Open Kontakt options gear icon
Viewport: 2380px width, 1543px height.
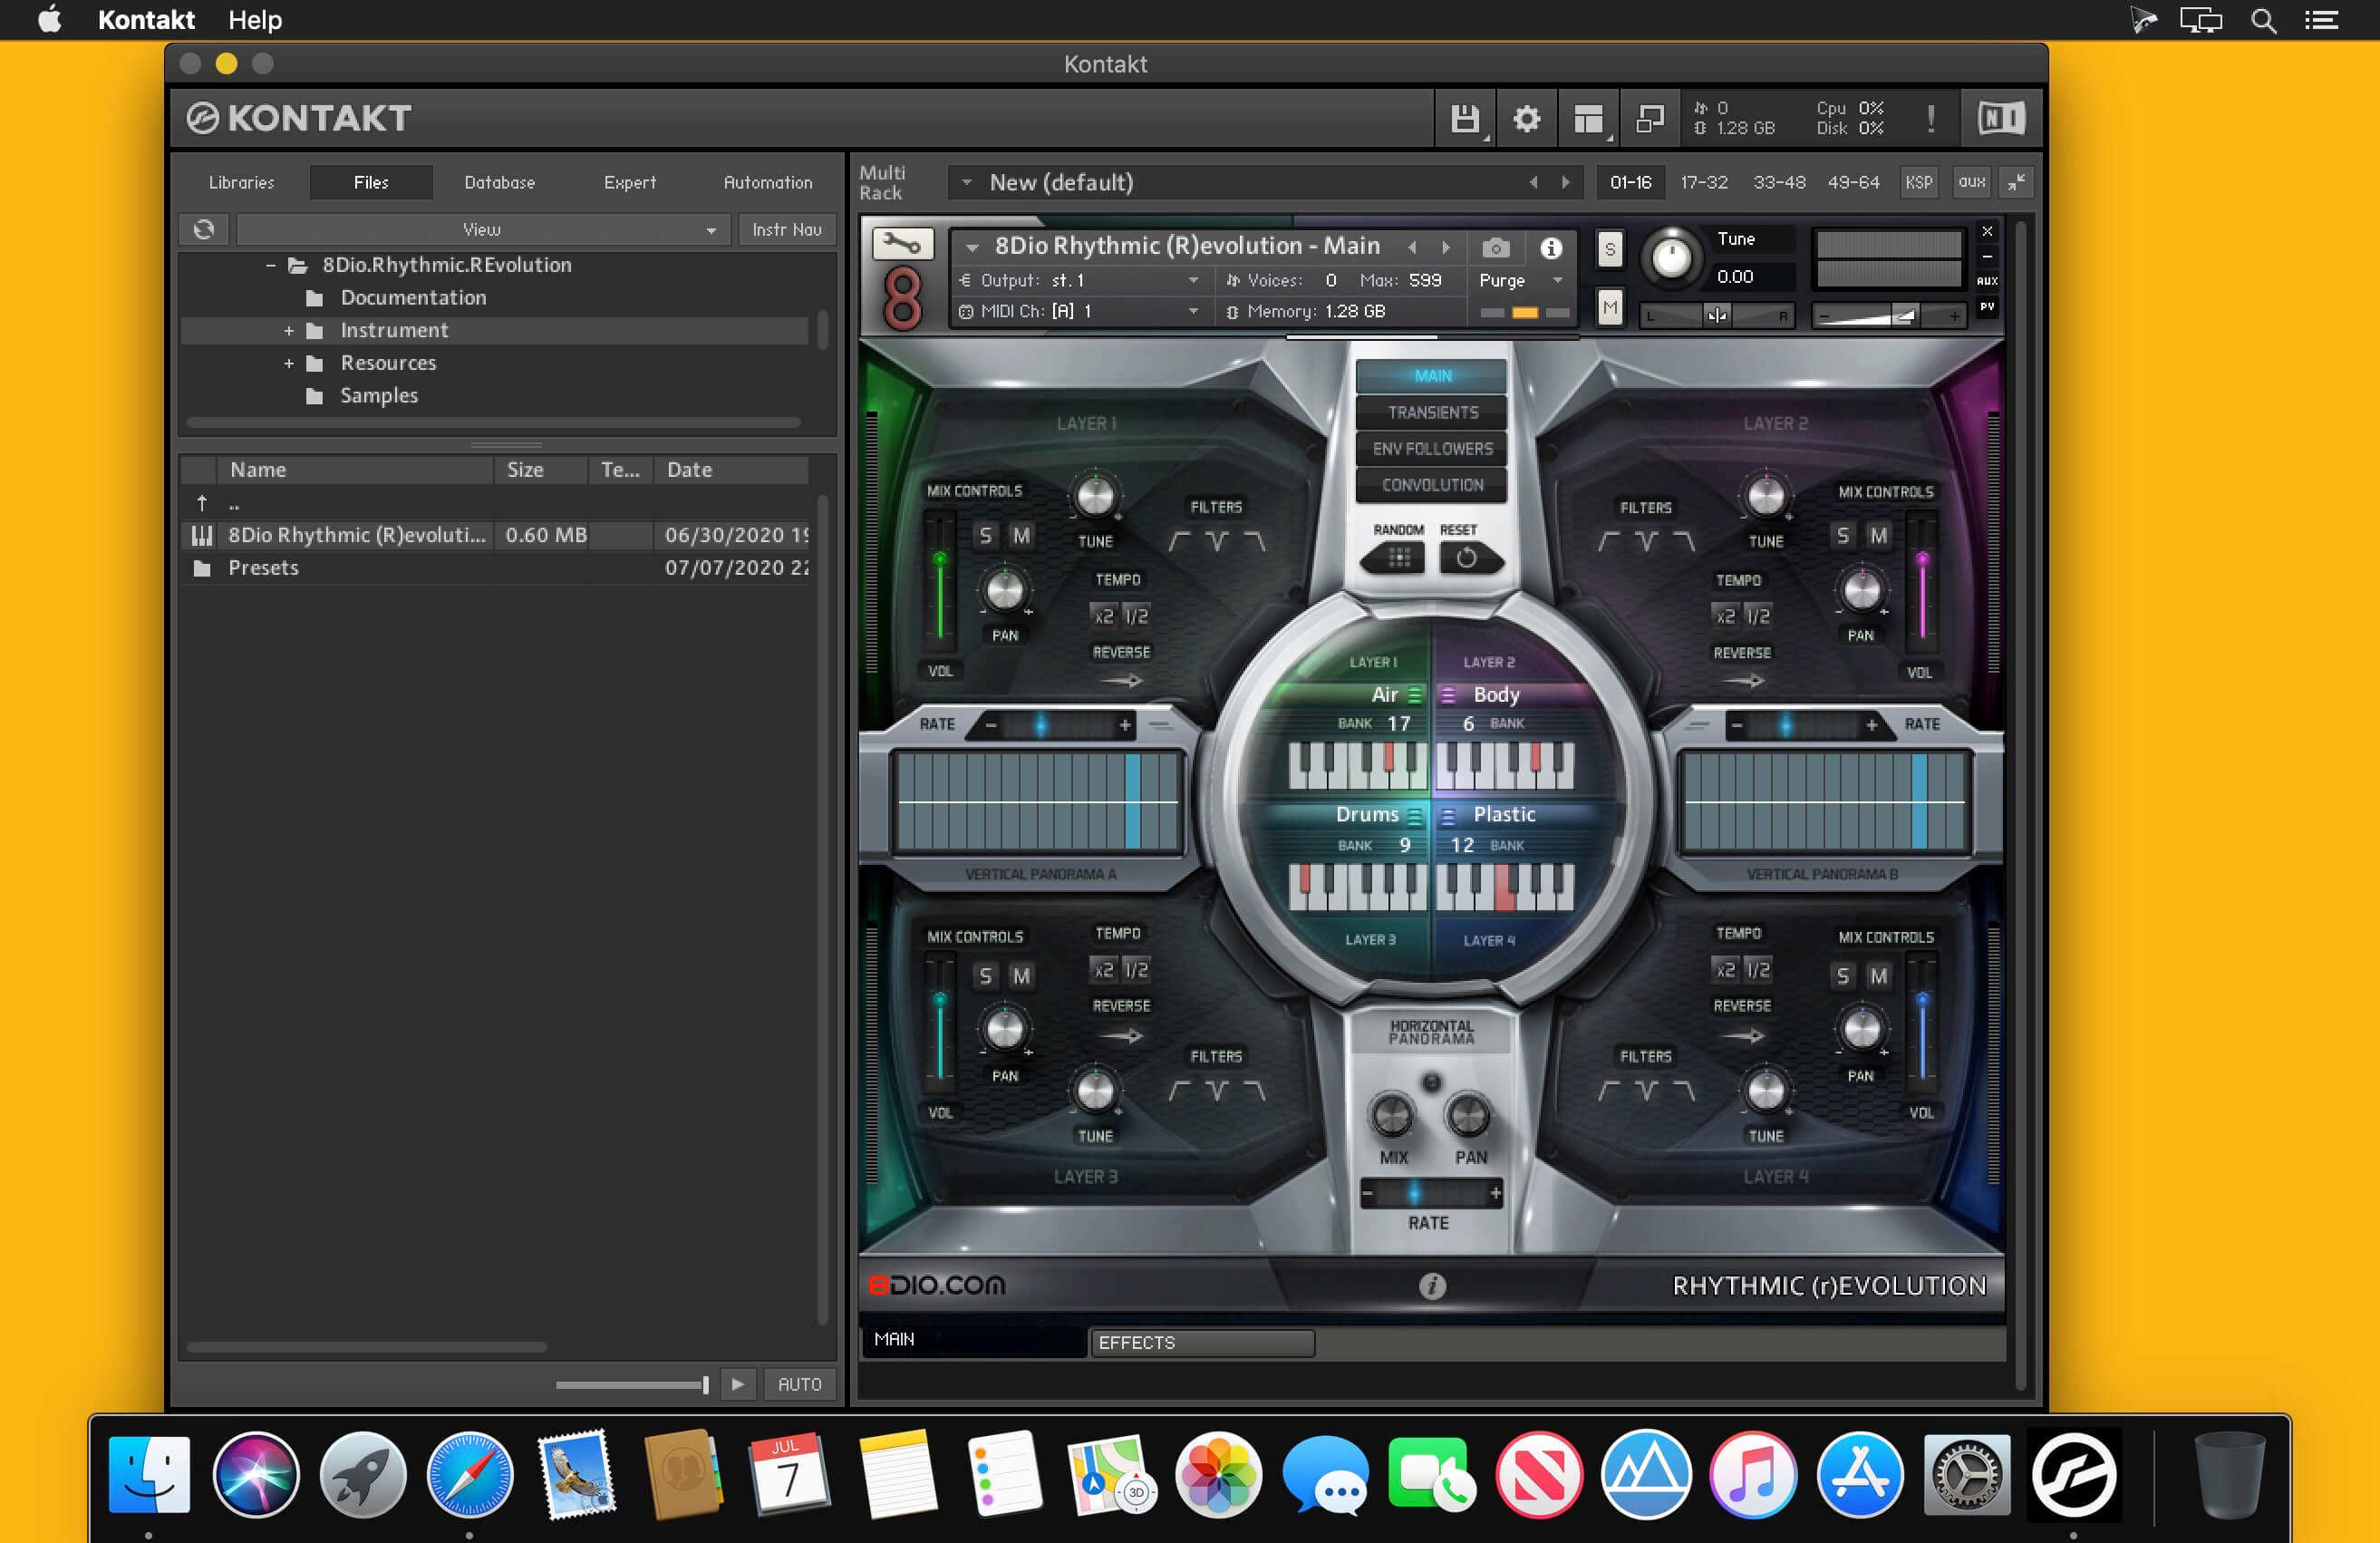tap(1526, 119)
